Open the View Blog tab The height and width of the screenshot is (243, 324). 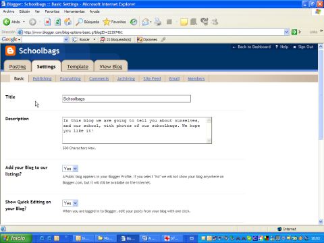point(111,67)
